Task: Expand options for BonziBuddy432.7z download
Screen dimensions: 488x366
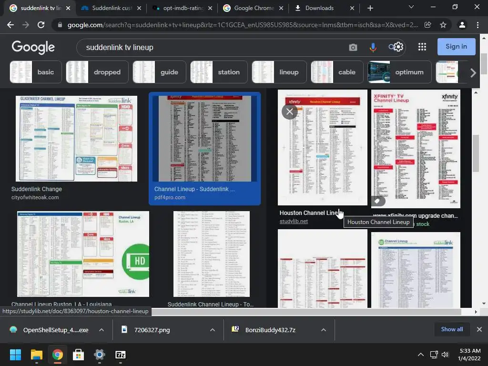Action: tap(324, 330)
